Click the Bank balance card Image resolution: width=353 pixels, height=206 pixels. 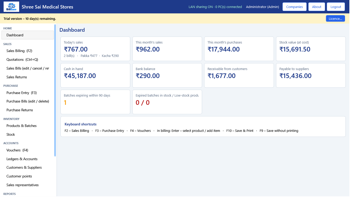[167, 75]
